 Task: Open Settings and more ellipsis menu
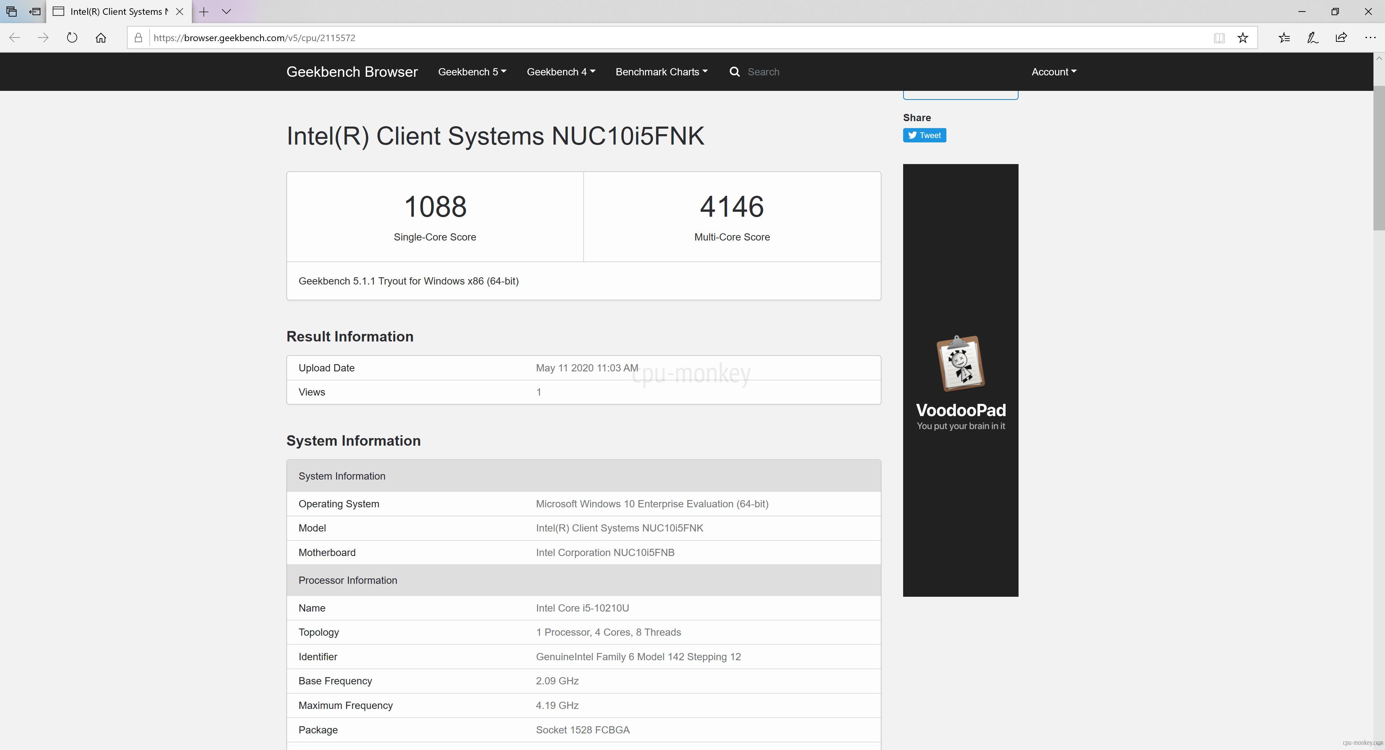point(1370,37)
